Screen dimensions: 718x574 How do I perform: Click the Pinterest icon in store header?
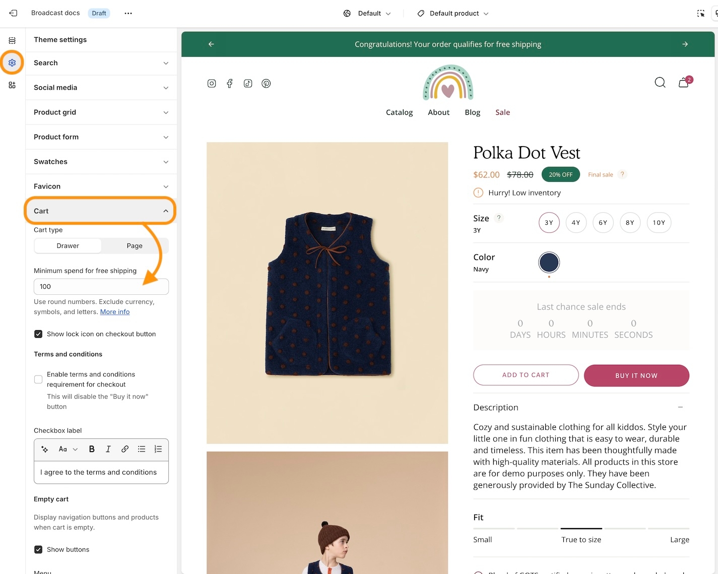pyautogui.click(x=266, y=84)
